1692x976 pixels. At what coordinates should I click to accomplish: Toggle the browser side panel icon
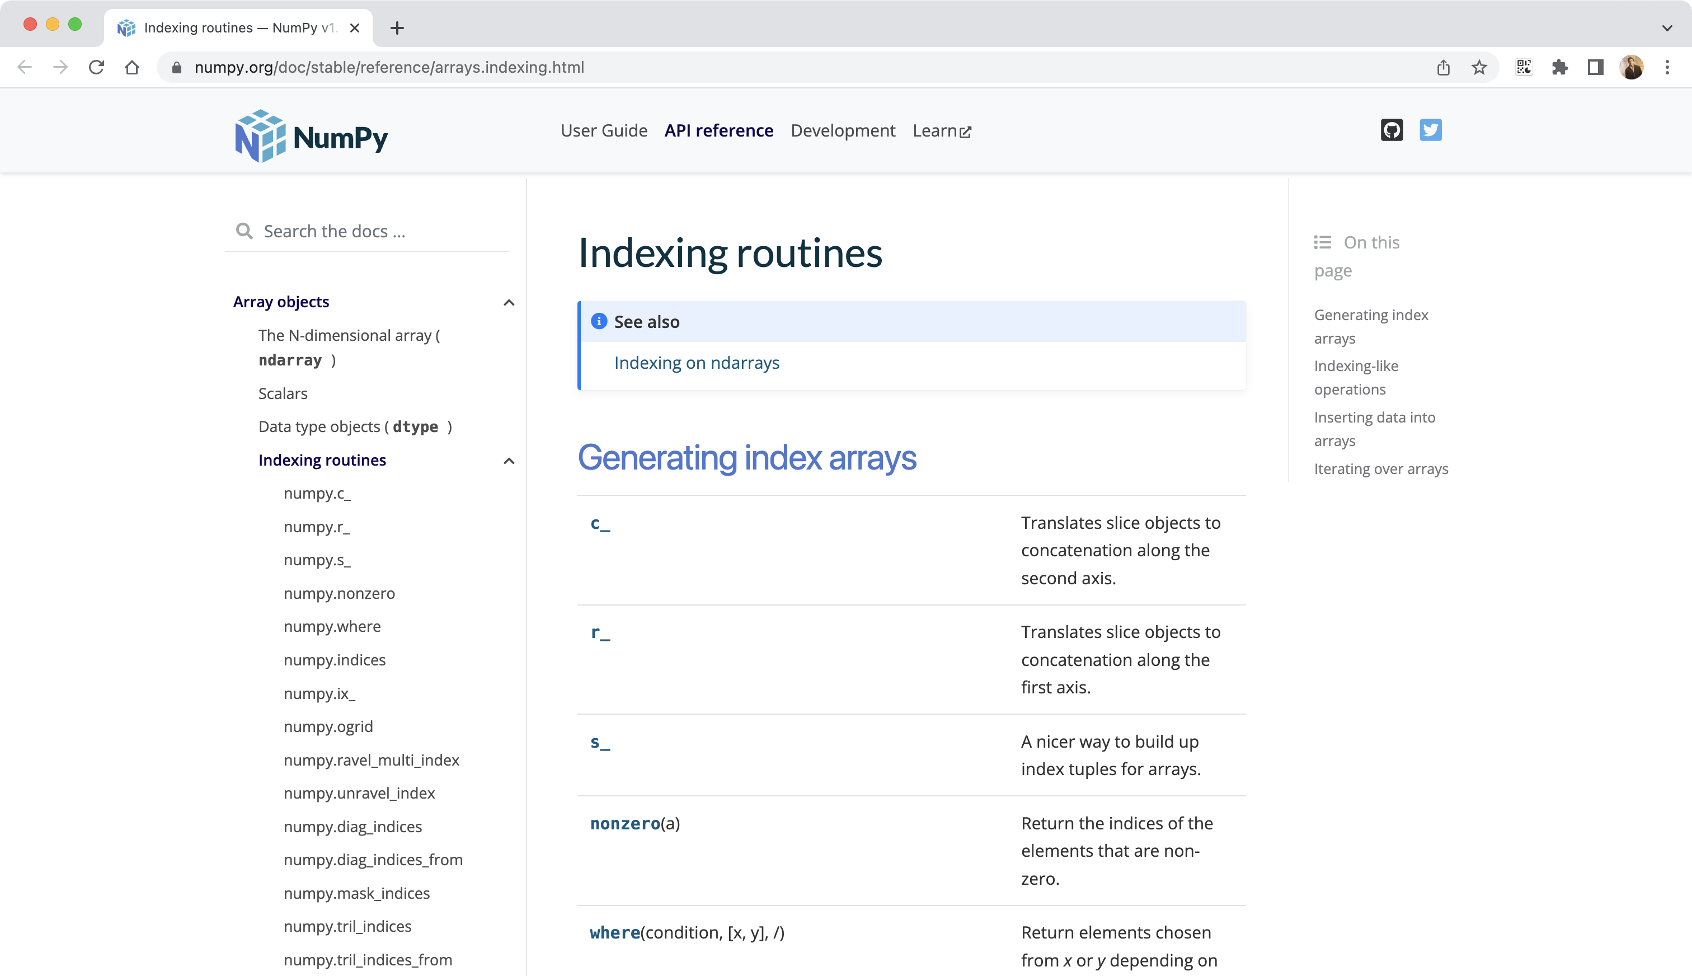pyautogui.click(x=1595, y=68)
